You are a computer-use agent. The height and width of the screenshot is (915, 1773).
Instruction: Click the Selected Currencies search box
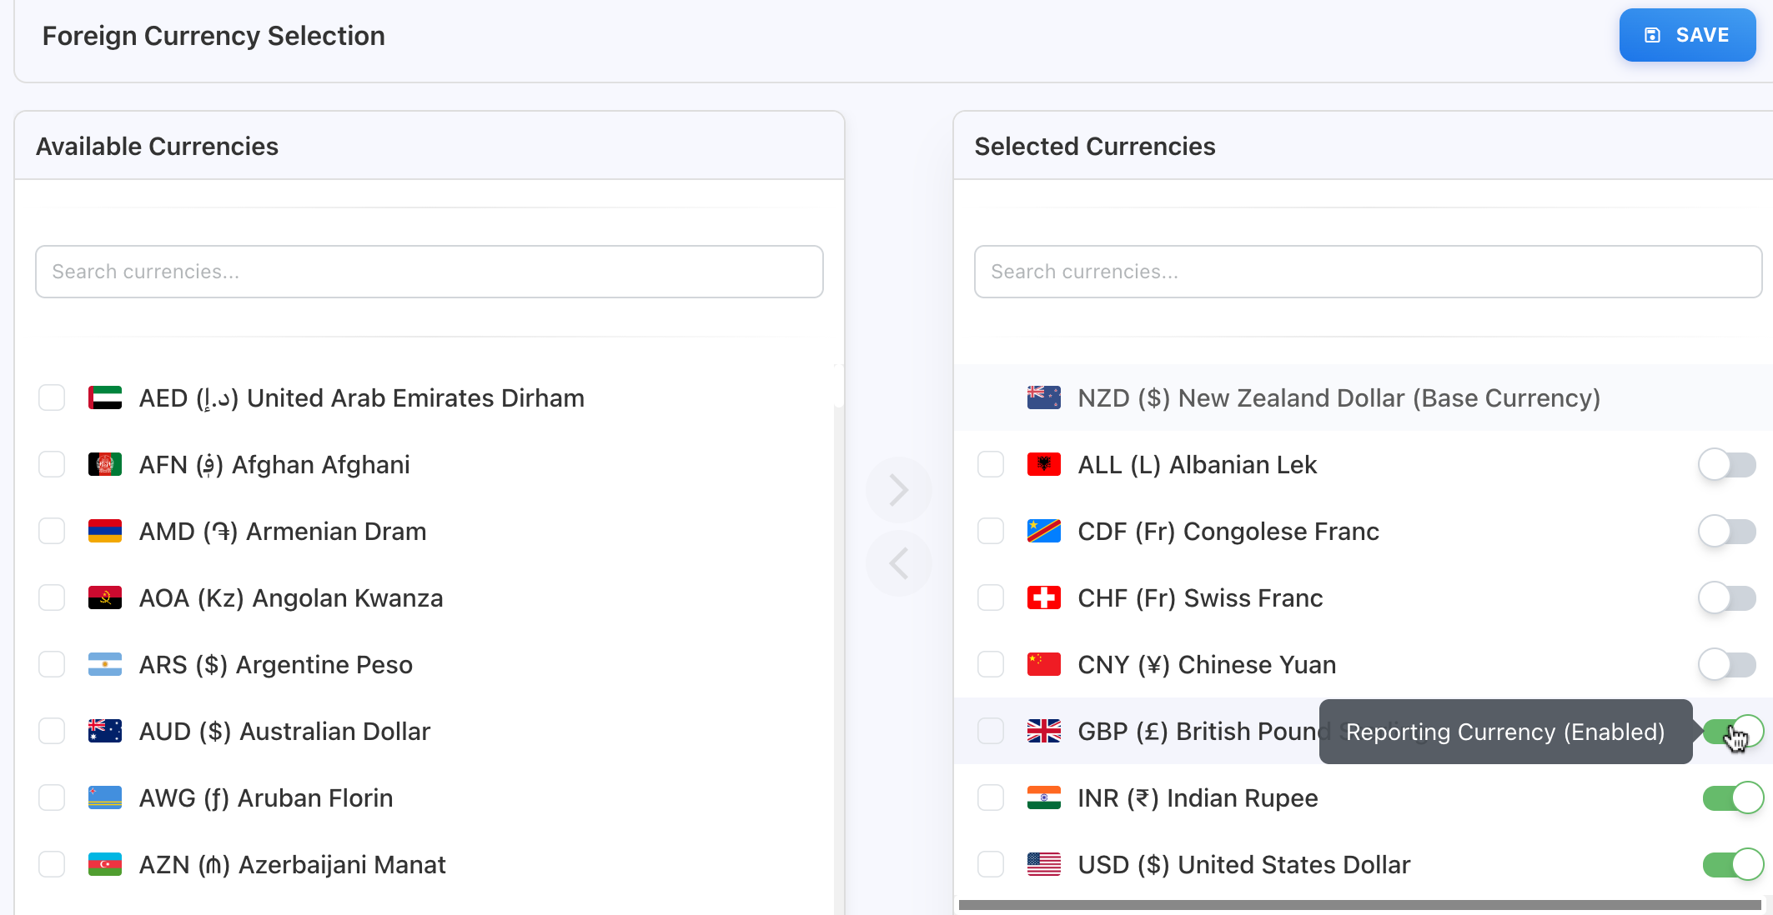point(1368,272)
